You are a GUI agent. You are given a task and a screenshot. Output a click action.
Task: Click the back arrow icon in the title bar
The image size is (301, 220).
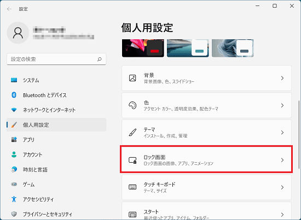click(9, 9)
